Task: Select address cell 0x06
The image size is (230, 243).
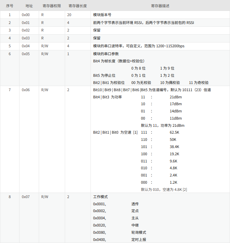Action: click(x=26, y=90)
